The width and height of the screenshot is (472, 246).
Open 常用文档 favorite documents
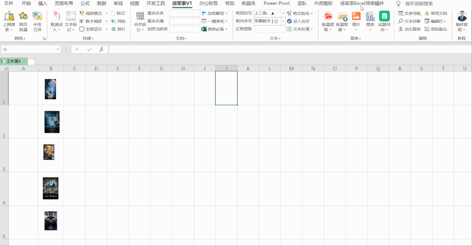[436, 13]
